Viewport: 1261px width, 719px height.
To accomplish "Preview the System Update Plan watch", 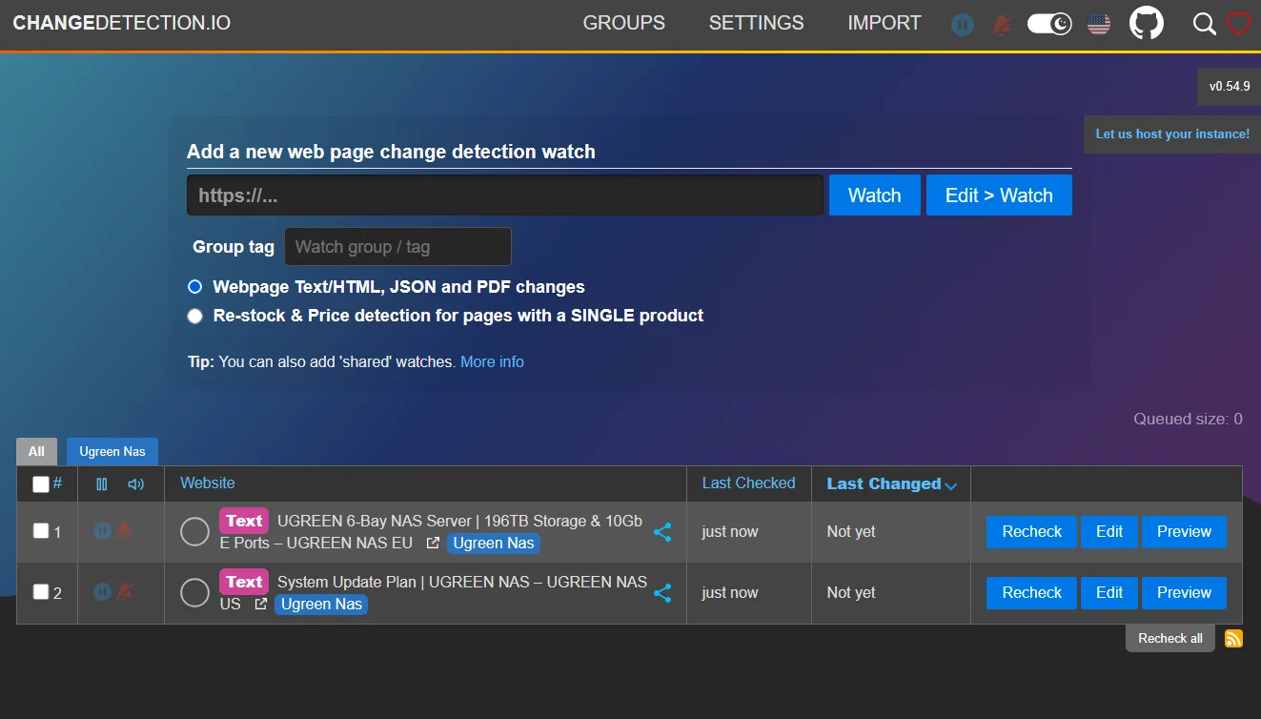I will pyautogui.click(x=1184, y=593).
